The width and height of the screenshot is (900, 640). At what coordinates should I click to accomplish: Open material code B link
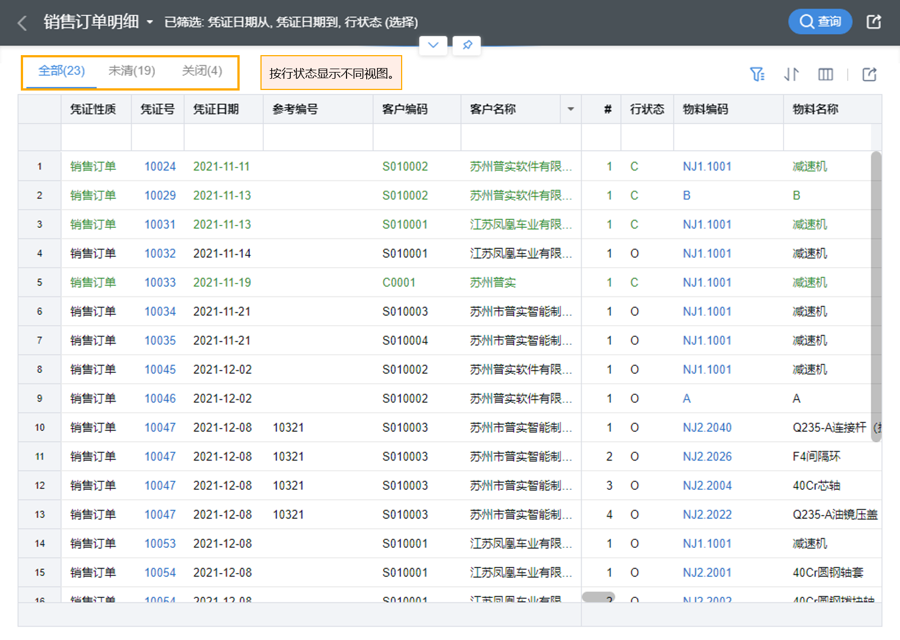coord(686,195)
